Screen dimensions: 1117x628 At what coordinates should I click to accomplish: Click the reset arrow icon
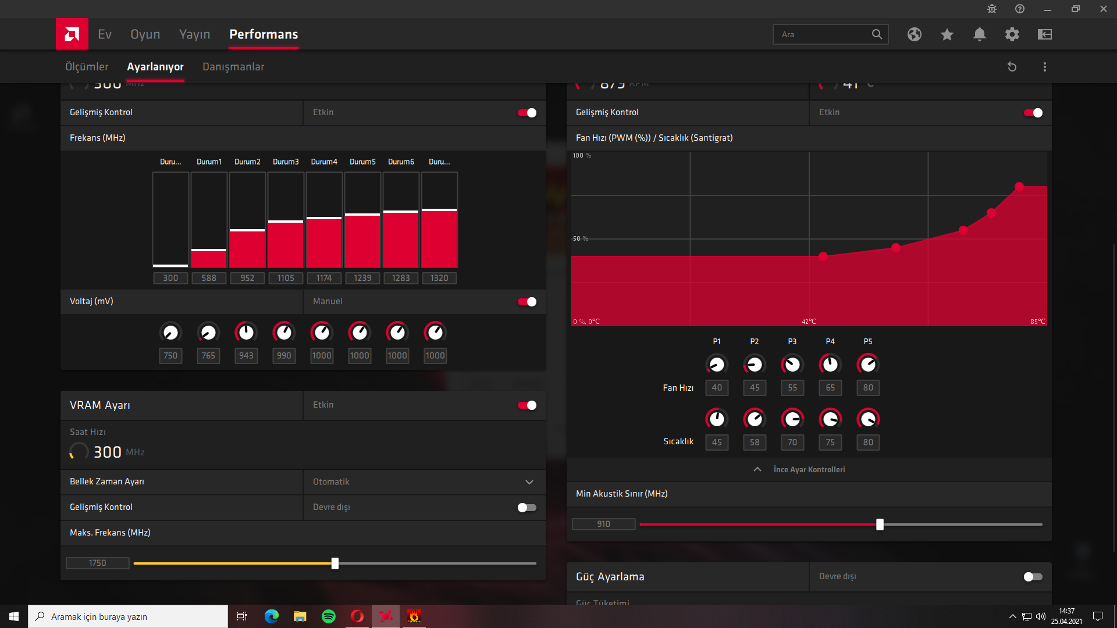pos(1012,67)
